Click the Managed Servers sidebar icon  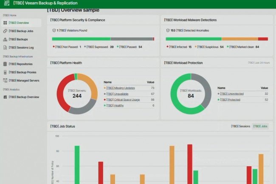5,80
